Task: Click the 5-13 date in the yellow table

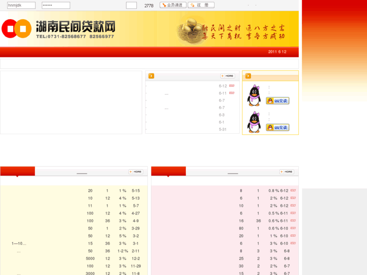Action: 136,198
